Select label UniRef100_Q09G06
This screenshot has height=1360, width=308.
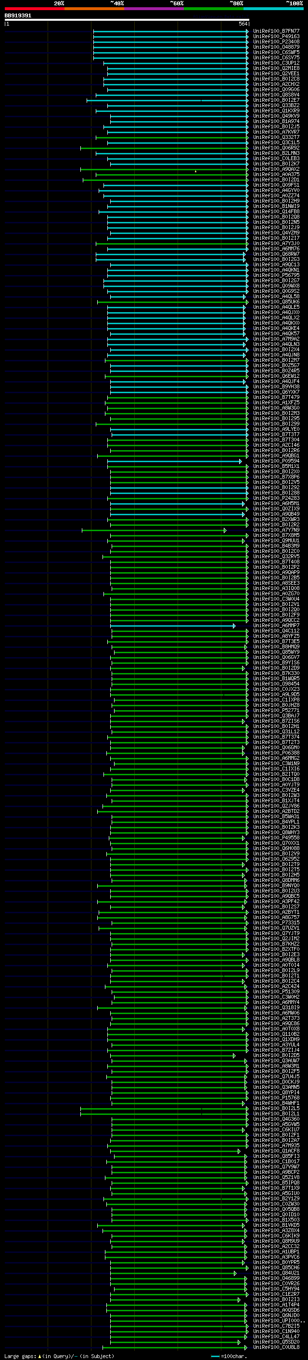[276, 90]
